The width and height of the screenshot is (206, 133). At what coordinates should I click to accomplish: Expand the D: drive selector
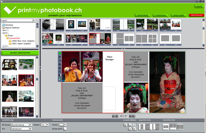coord(34,20)
